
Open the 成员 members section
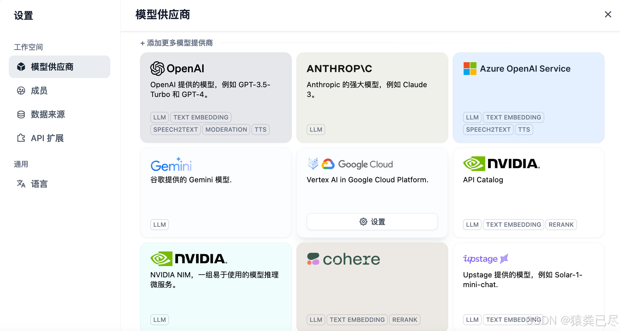click(x=39, y=91)
